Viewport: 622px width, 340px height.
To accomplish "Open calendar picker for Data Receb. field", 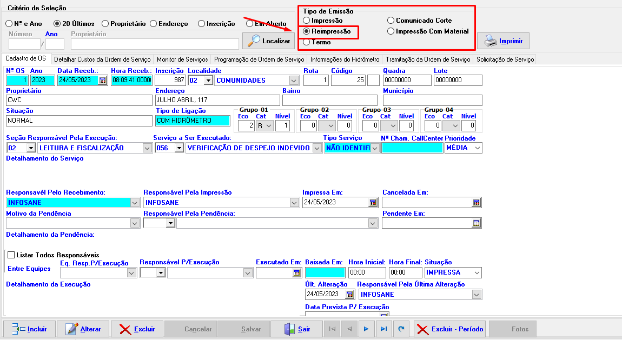I will pyautogui.click(x=103, y=81).
